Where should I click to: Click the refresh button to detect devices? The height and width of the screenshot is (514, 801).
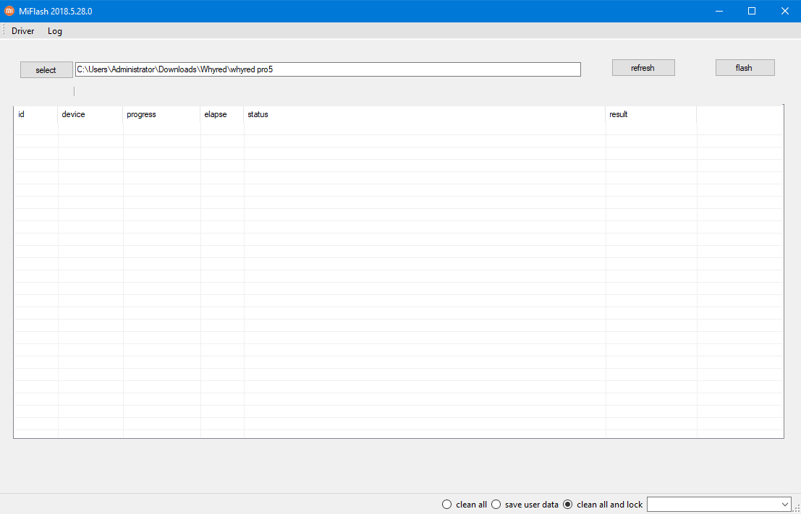pos(643,67)
